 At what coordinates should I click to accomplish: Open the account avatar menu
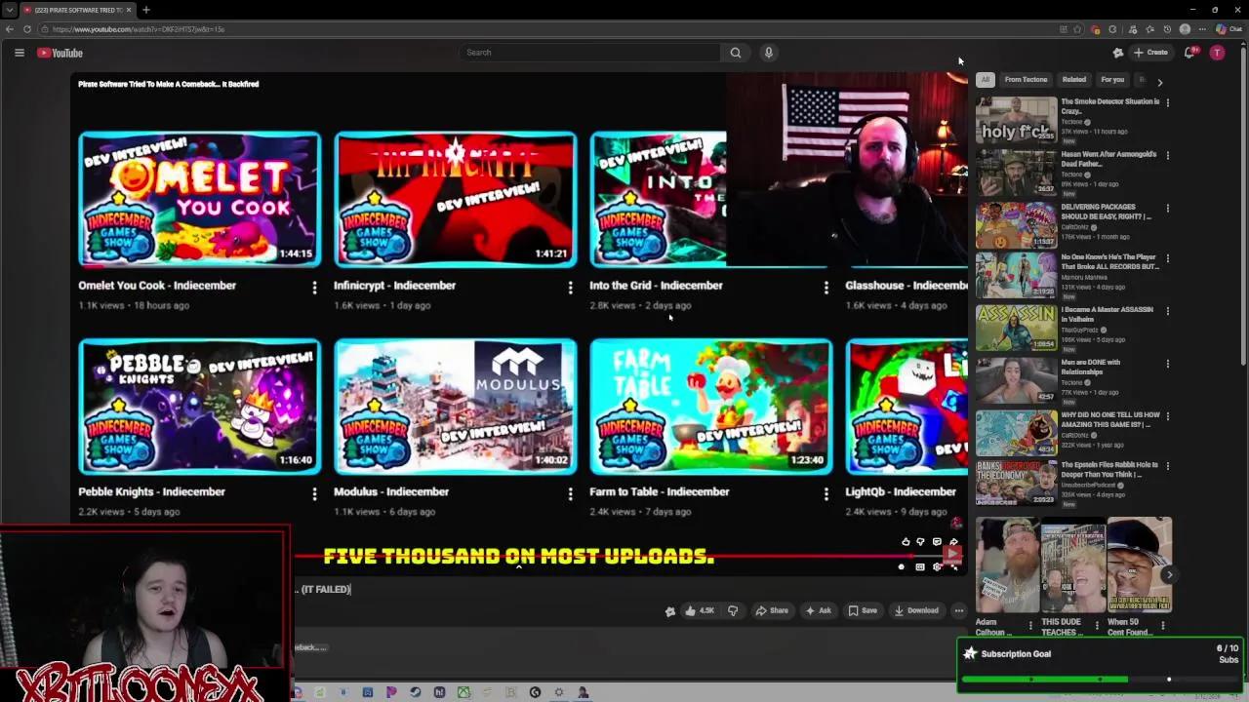1217,53
